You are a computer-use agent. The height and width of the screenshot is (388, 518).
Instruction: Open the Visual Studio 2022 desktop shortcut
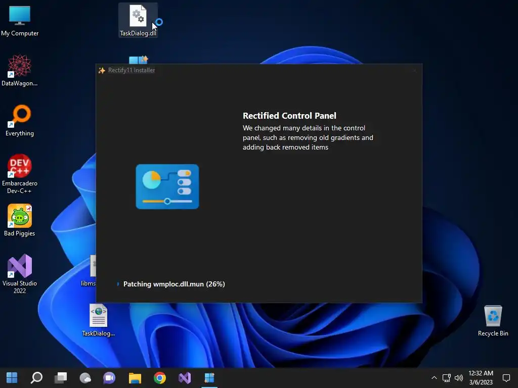[20, 274]
